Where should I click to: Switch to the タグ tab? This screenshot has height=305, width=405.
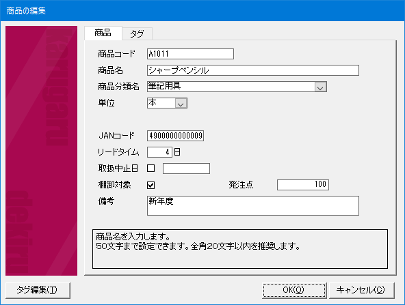[x=137, y=33]
